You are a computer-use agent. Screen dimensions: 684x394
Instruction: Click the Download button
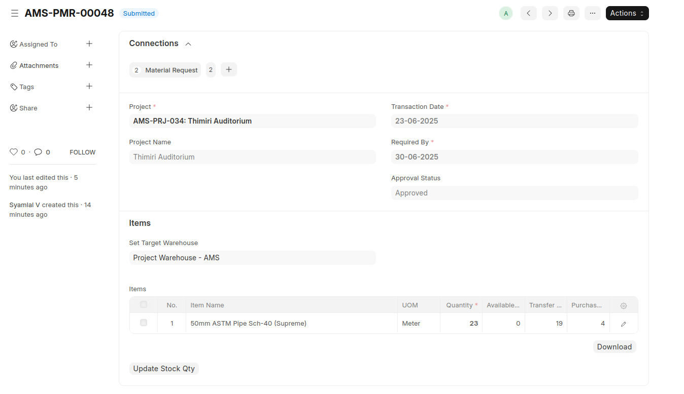click(x=614, y=347)
